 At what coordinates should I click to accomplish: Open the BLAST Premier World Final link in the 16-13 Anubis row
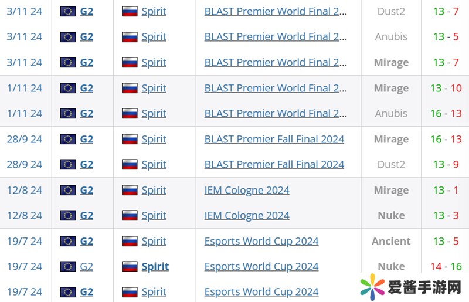(276, 114)
